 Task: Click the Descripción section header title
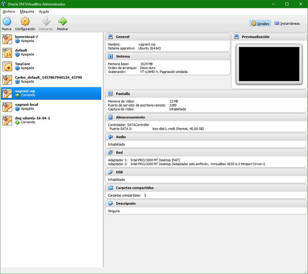coord(126,203)
